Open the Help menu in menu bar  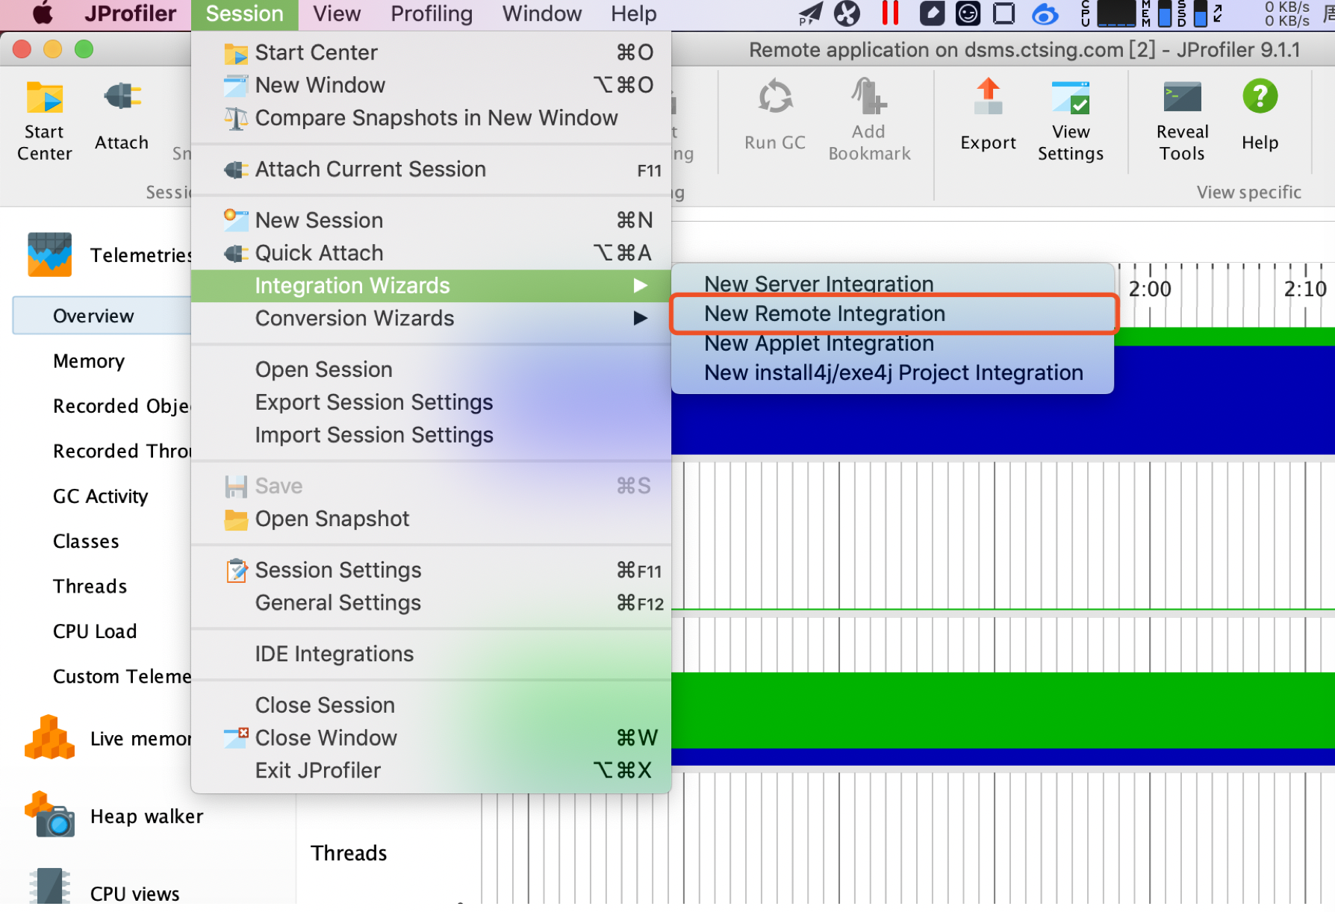coord(633,13)
